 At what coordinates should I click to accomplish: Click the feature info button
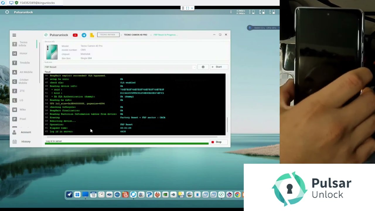(203, 67)
